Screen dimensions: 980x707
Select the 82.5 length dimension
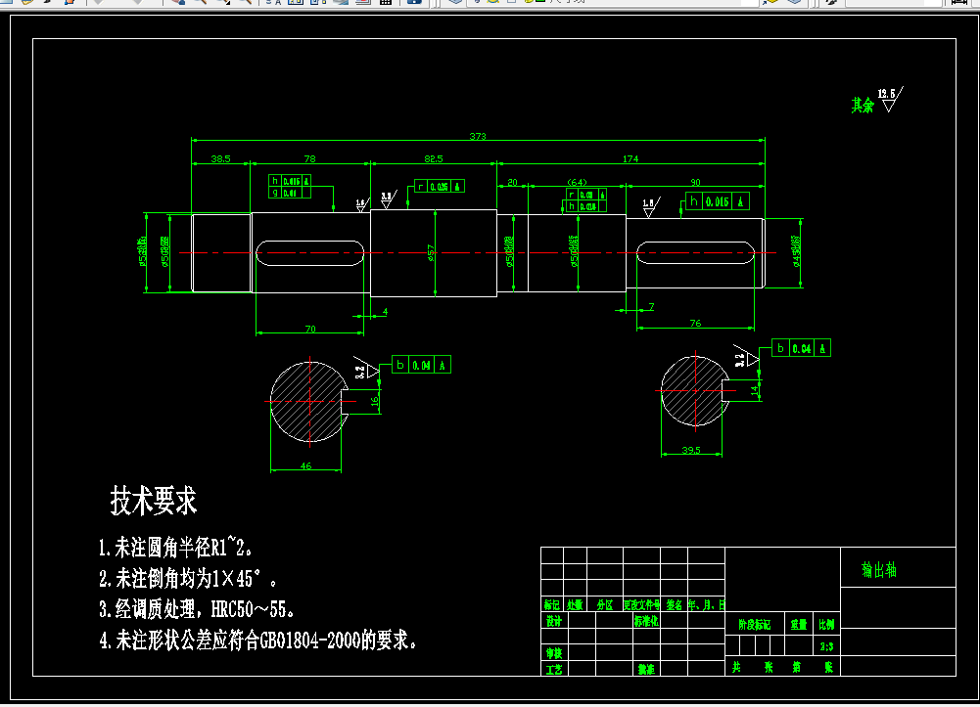(x=433, y=158)
